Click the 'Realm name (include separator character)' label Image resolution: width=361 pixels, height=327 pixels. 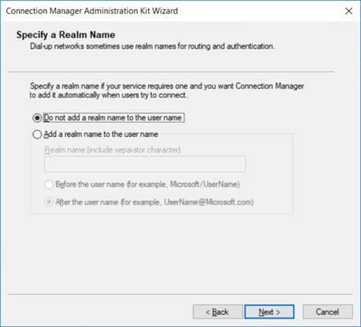[112, 150]
